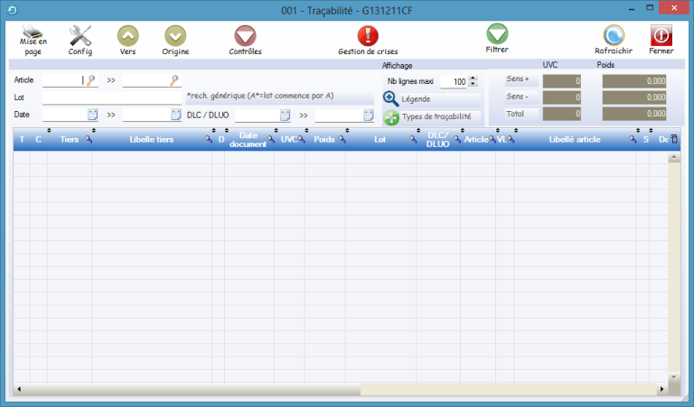Open Contrôles from the toolbar
The height and width of the screenshot is (407, 694).
245,36
